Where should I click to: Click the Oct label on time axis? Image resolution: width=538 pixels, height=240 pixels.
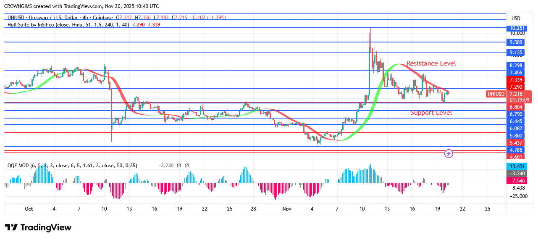29,209
